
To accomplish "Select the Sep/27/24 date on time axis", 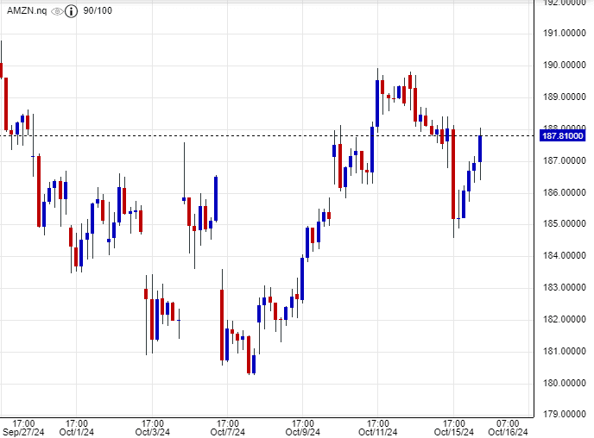I will click(19, 432).
